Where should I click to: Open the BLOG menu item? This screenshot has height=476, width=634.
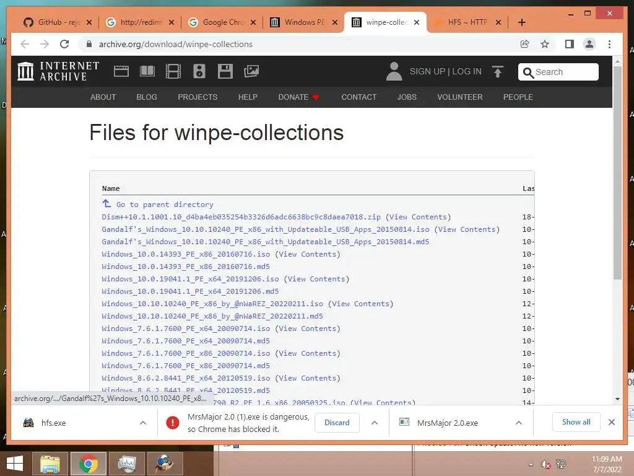147,97
